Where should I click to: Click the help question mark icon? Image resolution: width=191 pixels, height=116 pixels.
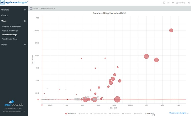(189, 3)
